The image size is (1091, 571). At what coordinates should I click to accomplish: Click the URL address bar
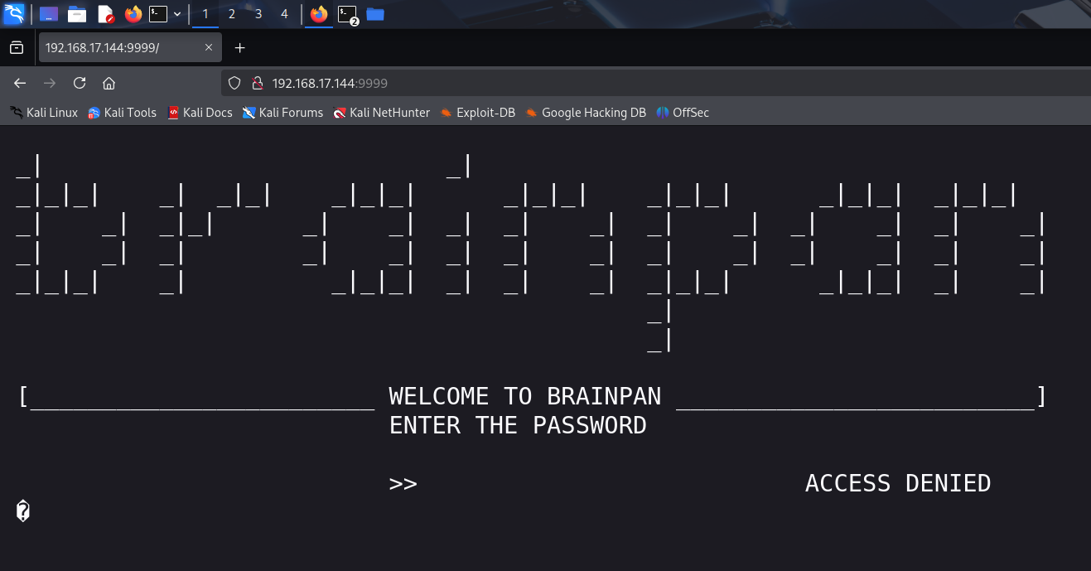580,83
